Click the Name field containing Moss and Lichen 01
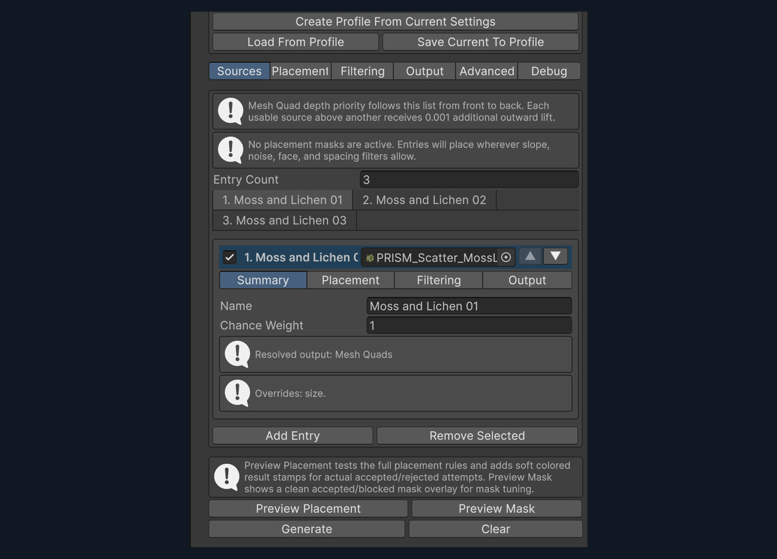 point(469,306)
